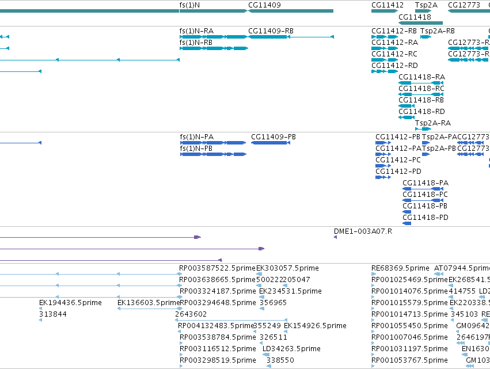The width and height of the screenshot is (490, 369).
Task: Open the CG11412-RD transcript
Action: (385, 71)
